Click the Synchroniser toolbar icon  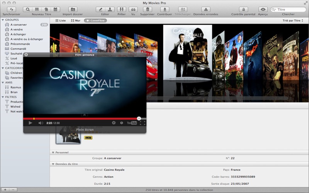pos(12,9)
